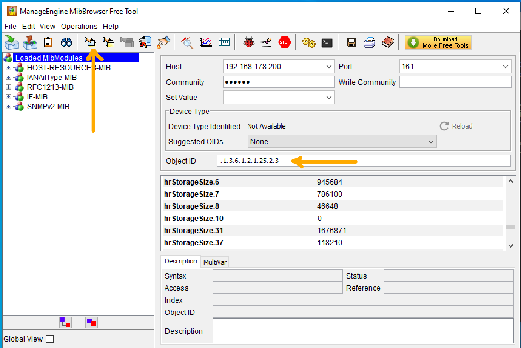Screen dimensions: 521x348
Task: Open the Port dropdown list
Action: 505,66
